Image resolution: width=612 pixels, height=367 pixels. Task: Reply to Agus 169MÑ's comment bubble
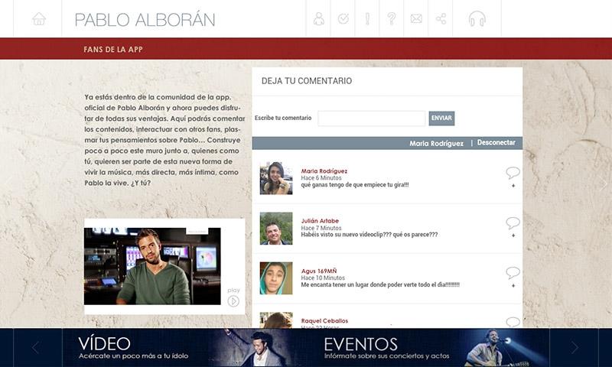point(513,272)
